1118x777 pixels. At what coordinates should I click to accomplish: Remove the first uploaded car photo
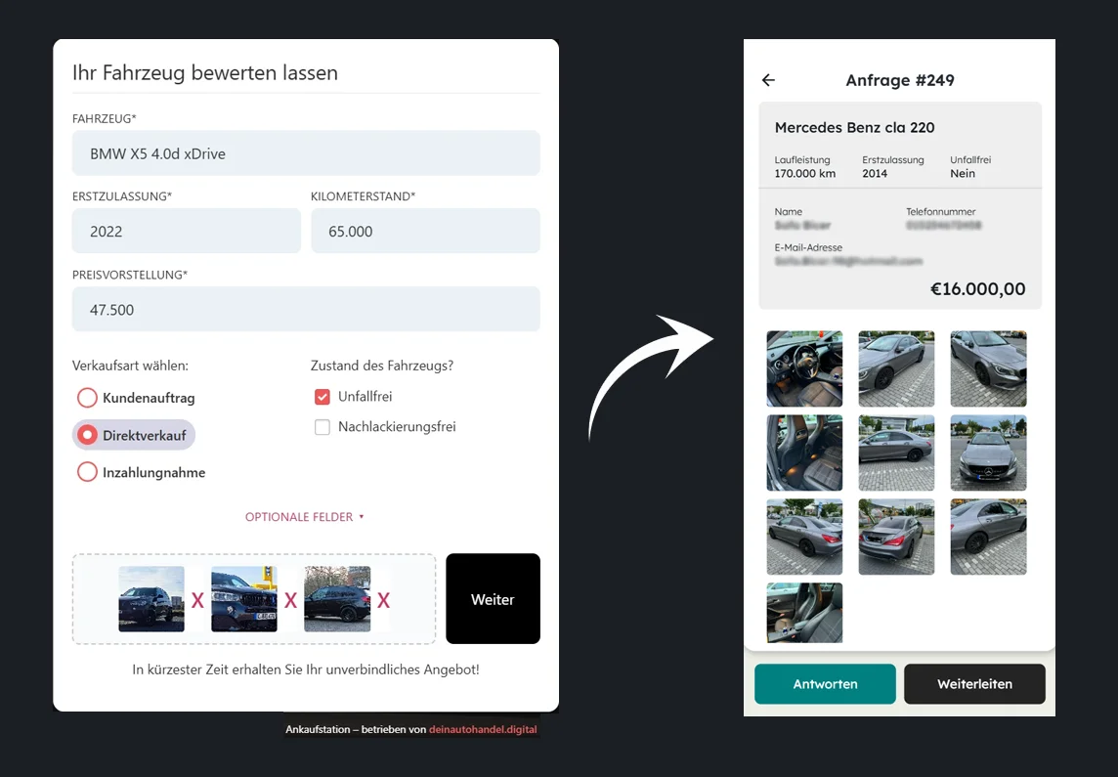click(197, 600)
